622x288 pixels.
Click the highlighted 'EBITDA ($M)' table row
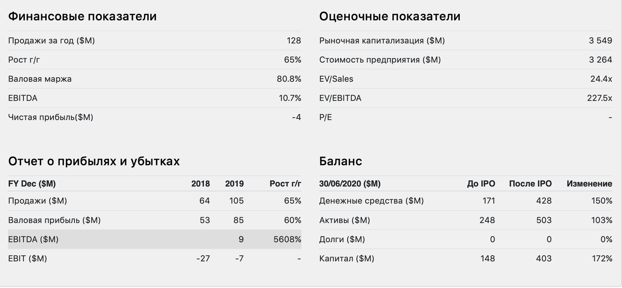pos(154,239)
